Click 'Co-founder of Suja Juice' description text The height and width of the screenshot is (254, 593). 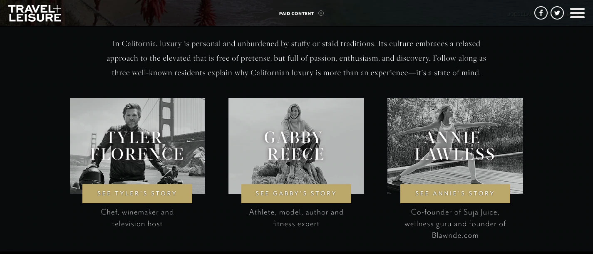tap(455, 224)
